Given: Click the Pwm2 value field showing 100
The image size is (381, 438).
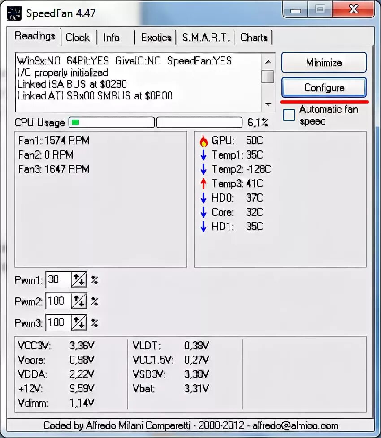Looking at the screenshot, I should (58, 301).
